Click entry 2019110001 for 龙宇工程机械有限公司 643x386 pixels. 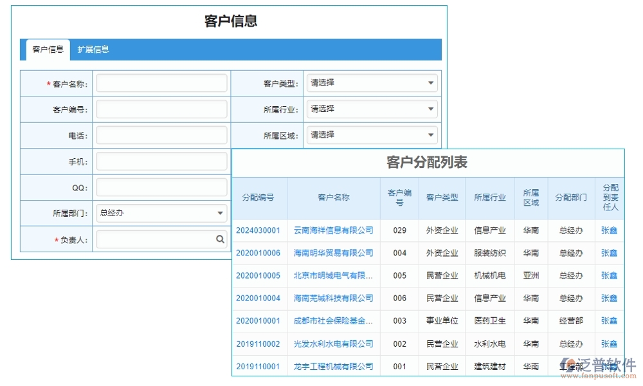click(x=259, y=366)
